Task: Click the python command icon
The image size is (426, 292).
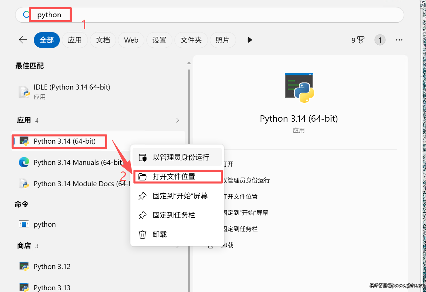Action: click(x=24, y=224)
